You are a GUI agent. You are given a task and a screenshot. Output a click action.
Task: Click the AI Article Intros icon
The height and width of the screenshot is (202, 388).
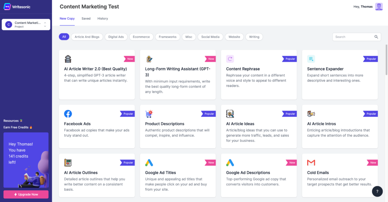[311, 114]
